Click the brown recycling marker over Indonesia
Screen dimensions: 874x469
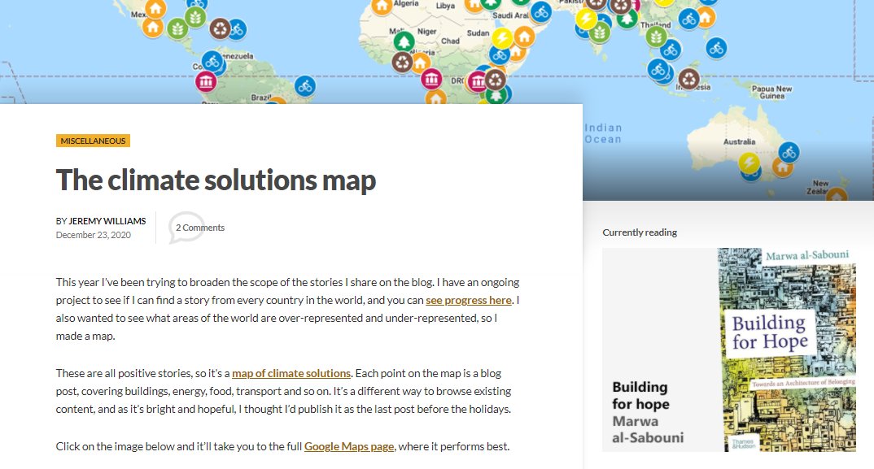click(689, 79)
